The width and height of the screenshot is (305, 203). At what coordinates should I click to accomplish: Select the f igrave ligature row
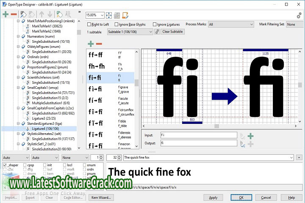pos(111,89)
